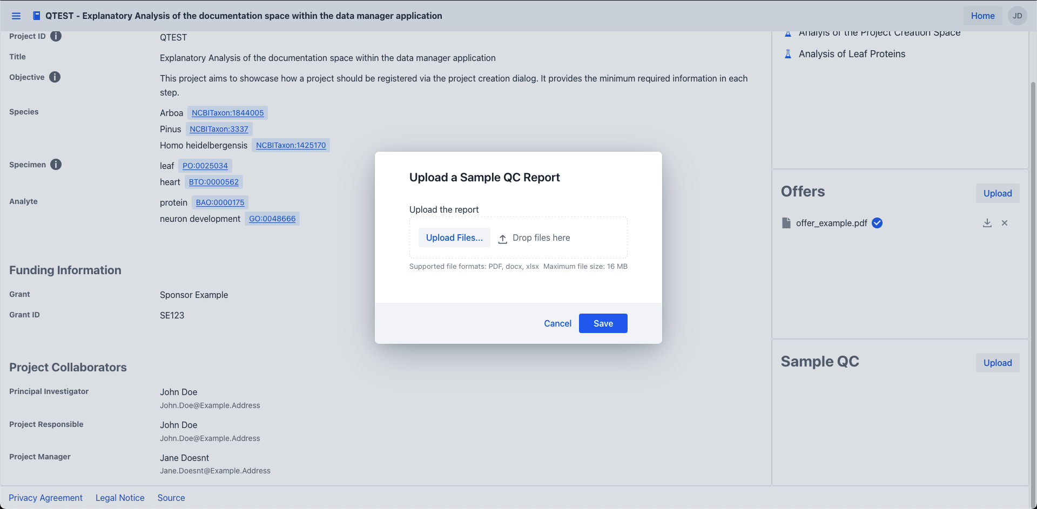Open the Privacy Agreement footer link
The image size is (1037, 509).
pos(45,498)
